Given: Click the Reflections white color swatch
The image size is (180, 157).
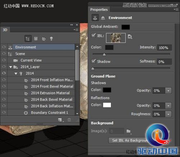Looking at the screenshot, I should coord(107,105).
